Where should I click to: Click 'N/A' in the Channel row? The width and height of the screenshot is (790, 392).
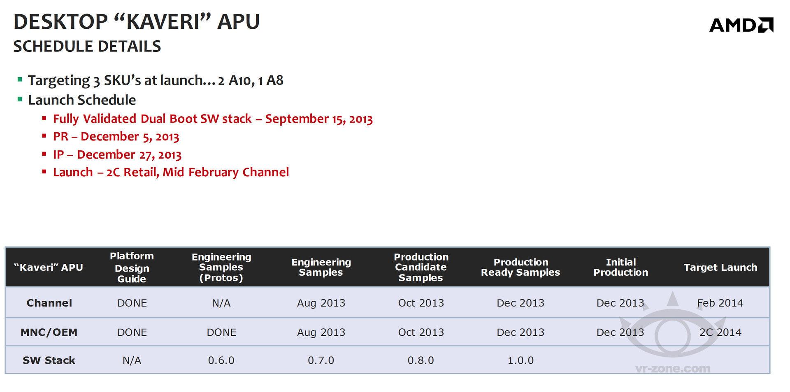pyautogui.click(x=221, y=303)
